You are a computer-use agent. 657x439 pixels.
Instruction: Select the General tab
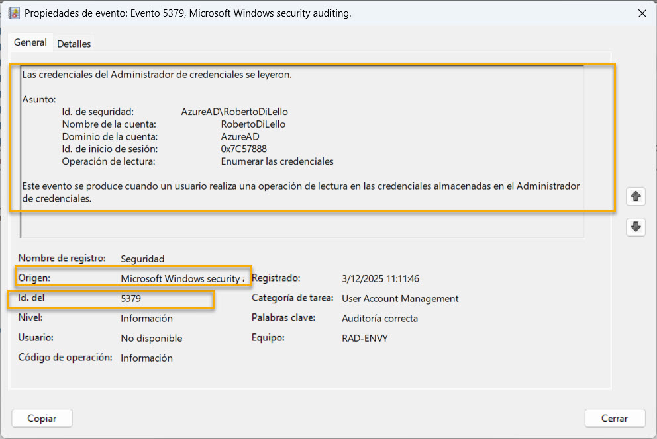coord(30,42)
